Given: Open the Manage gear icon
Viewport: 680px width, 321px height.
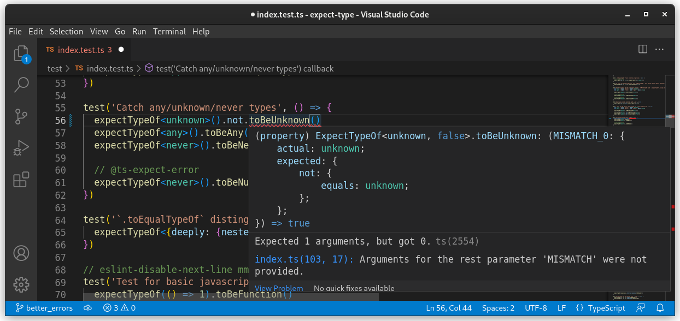Looking at the screenshot, I should click(x=21, y=284).
